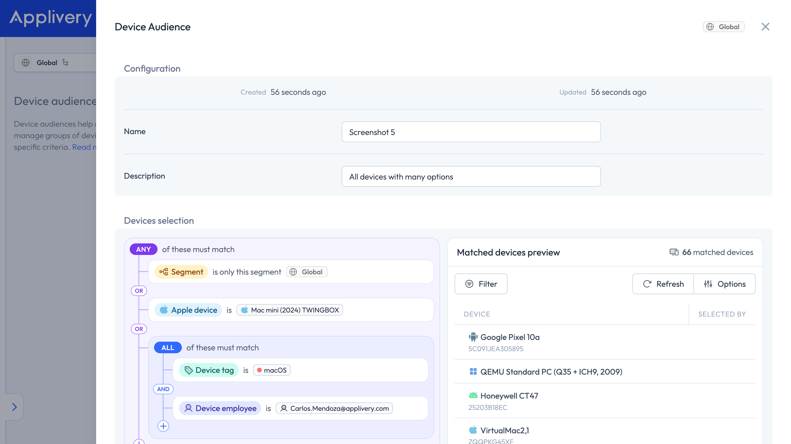Click the Segment rule icon
Screen dimensions: 791x444
point(164,272)
